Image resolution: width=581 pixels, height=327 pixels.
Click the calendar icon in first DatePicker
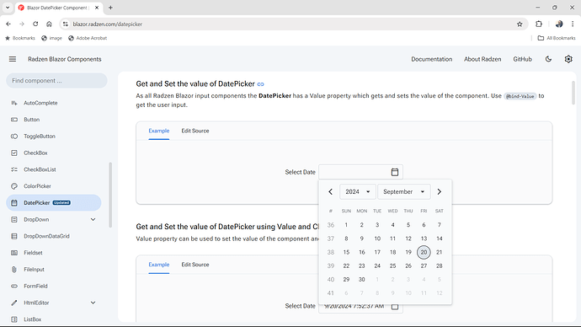point(395,172)
